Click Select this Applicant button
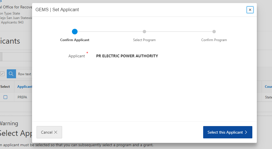 (228, 132)
